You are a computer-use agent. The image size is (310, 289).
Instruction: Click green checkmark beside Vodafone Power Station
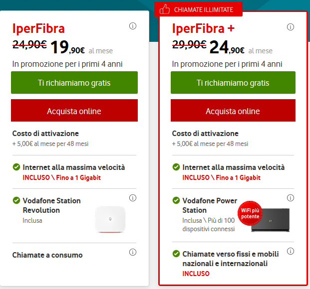[176, 200]
